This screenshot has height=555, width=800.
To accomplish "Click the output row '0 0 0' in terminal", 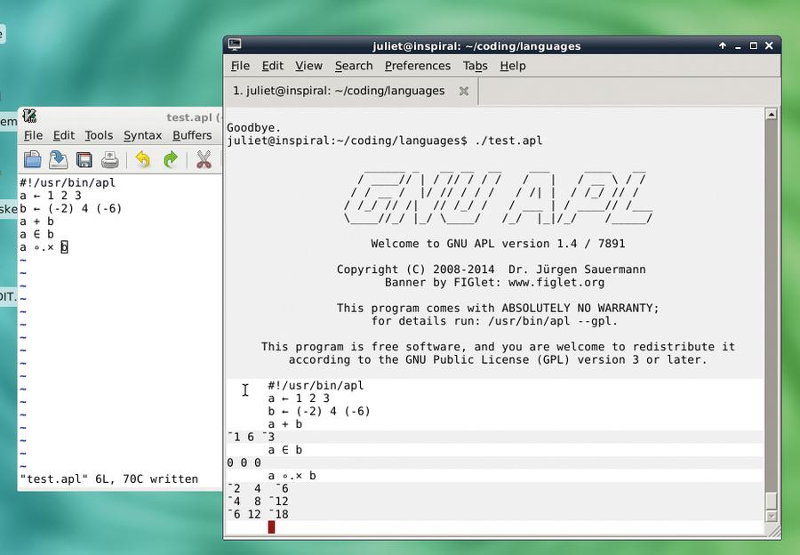I will coord(244,462).
